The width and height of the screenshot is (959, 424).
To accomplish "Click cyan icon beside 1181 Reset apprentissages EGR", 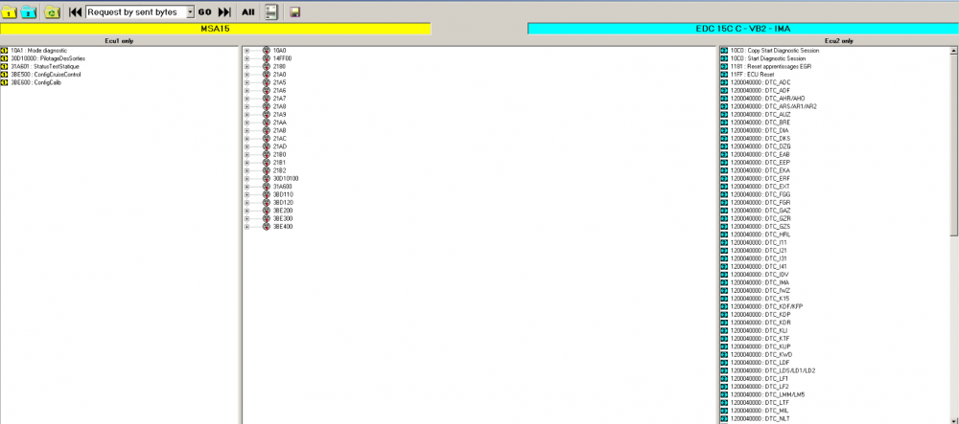I will [724, 66].
